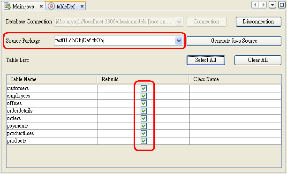Select the offices table name cell
The height and width of the screenshot is (174, 287).
tap(52, 103)
